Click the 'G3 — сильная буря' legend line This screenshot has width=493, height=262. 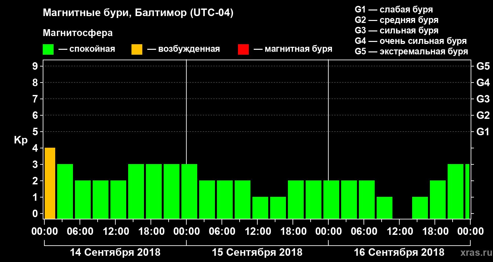click(x=396, y=30)
